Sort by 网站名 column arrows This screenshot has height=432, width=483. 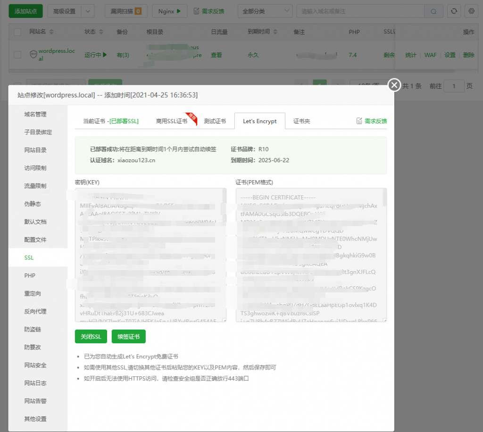click(x=51, y=32)
